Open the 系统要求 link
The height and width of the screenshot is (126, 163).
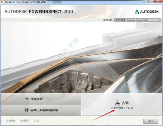[x=25, y=121]
